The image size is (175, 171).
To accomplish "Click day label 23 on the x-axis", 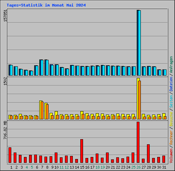I will pos(123,167).
